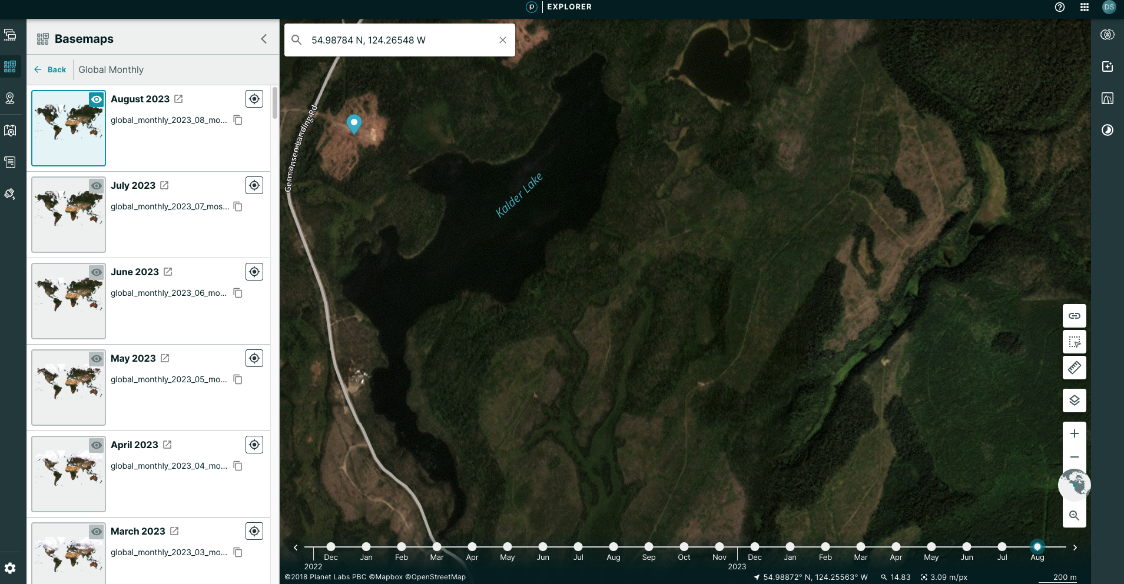Center map on March 2023 basemap

254,531
